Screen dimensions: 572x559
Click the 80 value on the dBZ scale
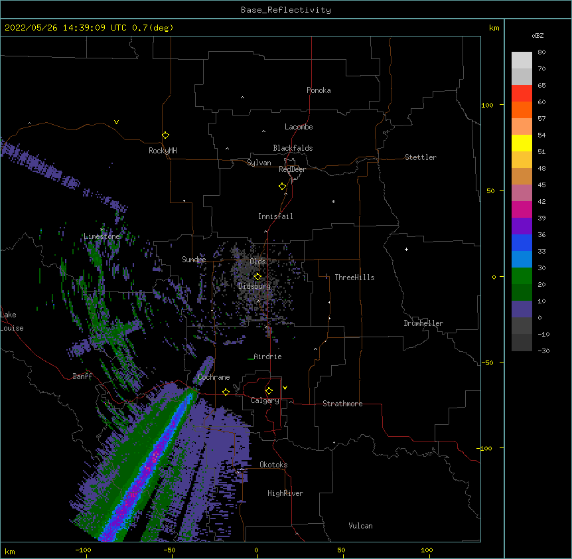[x=541, y=52]
